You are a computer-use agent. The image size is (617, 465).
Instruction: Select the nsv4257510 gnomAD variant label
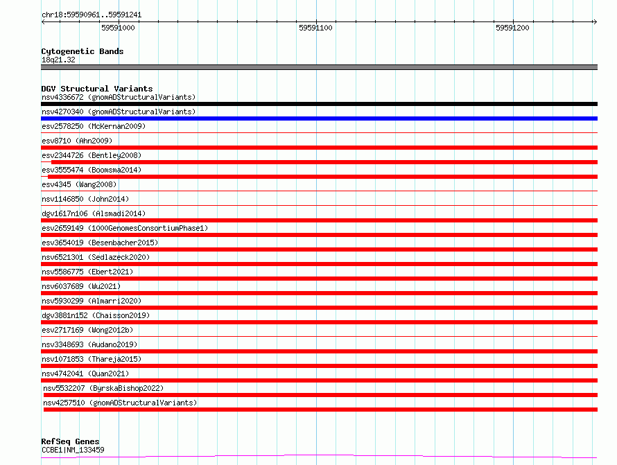120,403
